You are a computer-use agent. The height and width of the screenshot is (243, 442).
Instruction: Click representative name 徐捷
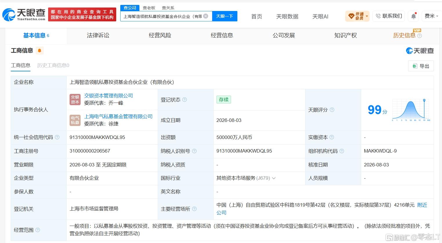coord(113,124)
